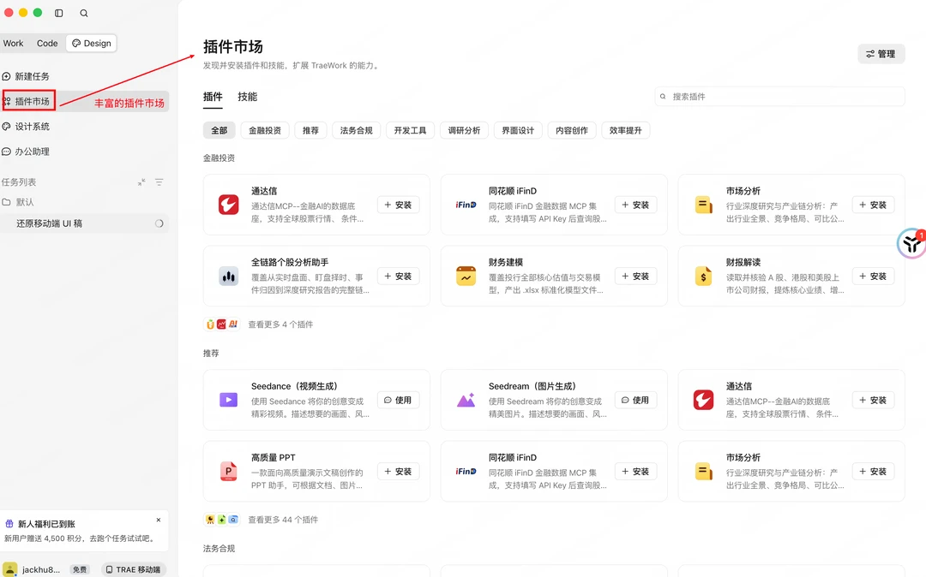Viewport: 926px width, 577px height.
Task: Install 全链路个股分析助手 plugin
Action: [x=399, y=276]
